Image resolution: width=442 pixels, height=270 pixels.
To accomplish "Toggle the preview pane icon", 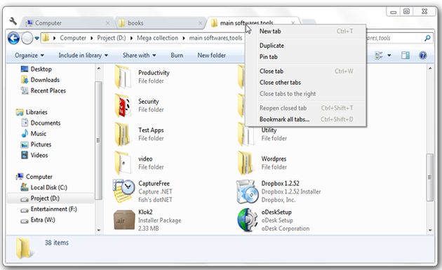I will pyautogui.click(x=406, y=55).
